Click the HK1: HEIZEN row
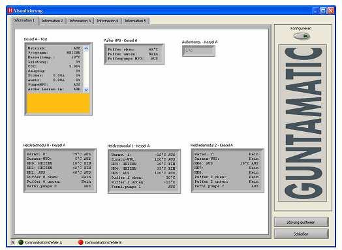The image size is (342, 250). click(59, 168)
